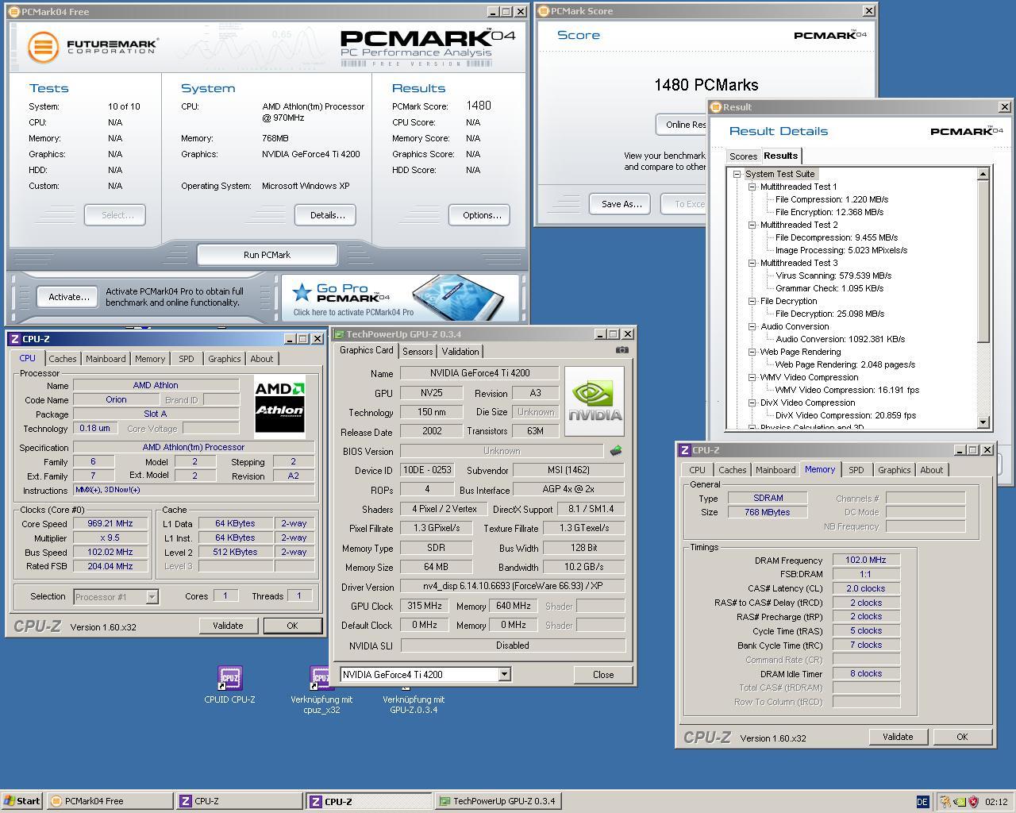Click the Activate... button in PCMark04
Screen dimensions: 1016x813
click(x=68, y=297)
